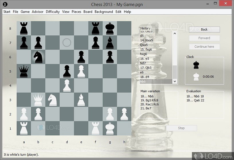Select the white knight on c3
The height and width of the screenshot is (160, 234).
tap(52, 100)
